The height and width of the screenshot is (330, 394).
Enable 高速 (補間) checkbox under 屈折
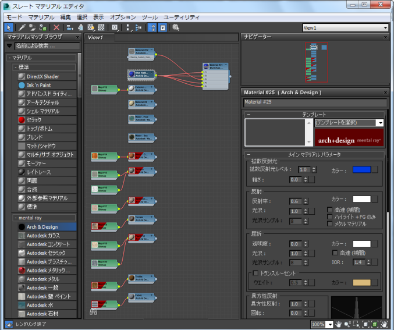pyautogui.click(x=335, y=253)
